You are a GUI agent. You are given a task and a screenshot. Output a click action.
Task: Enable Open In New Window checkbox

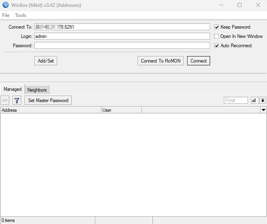coord(217,36)
